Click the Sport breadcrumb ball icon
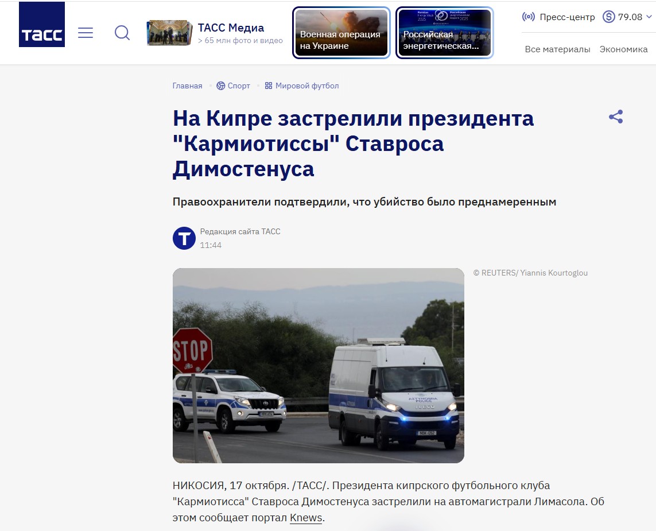 [220, 86]
